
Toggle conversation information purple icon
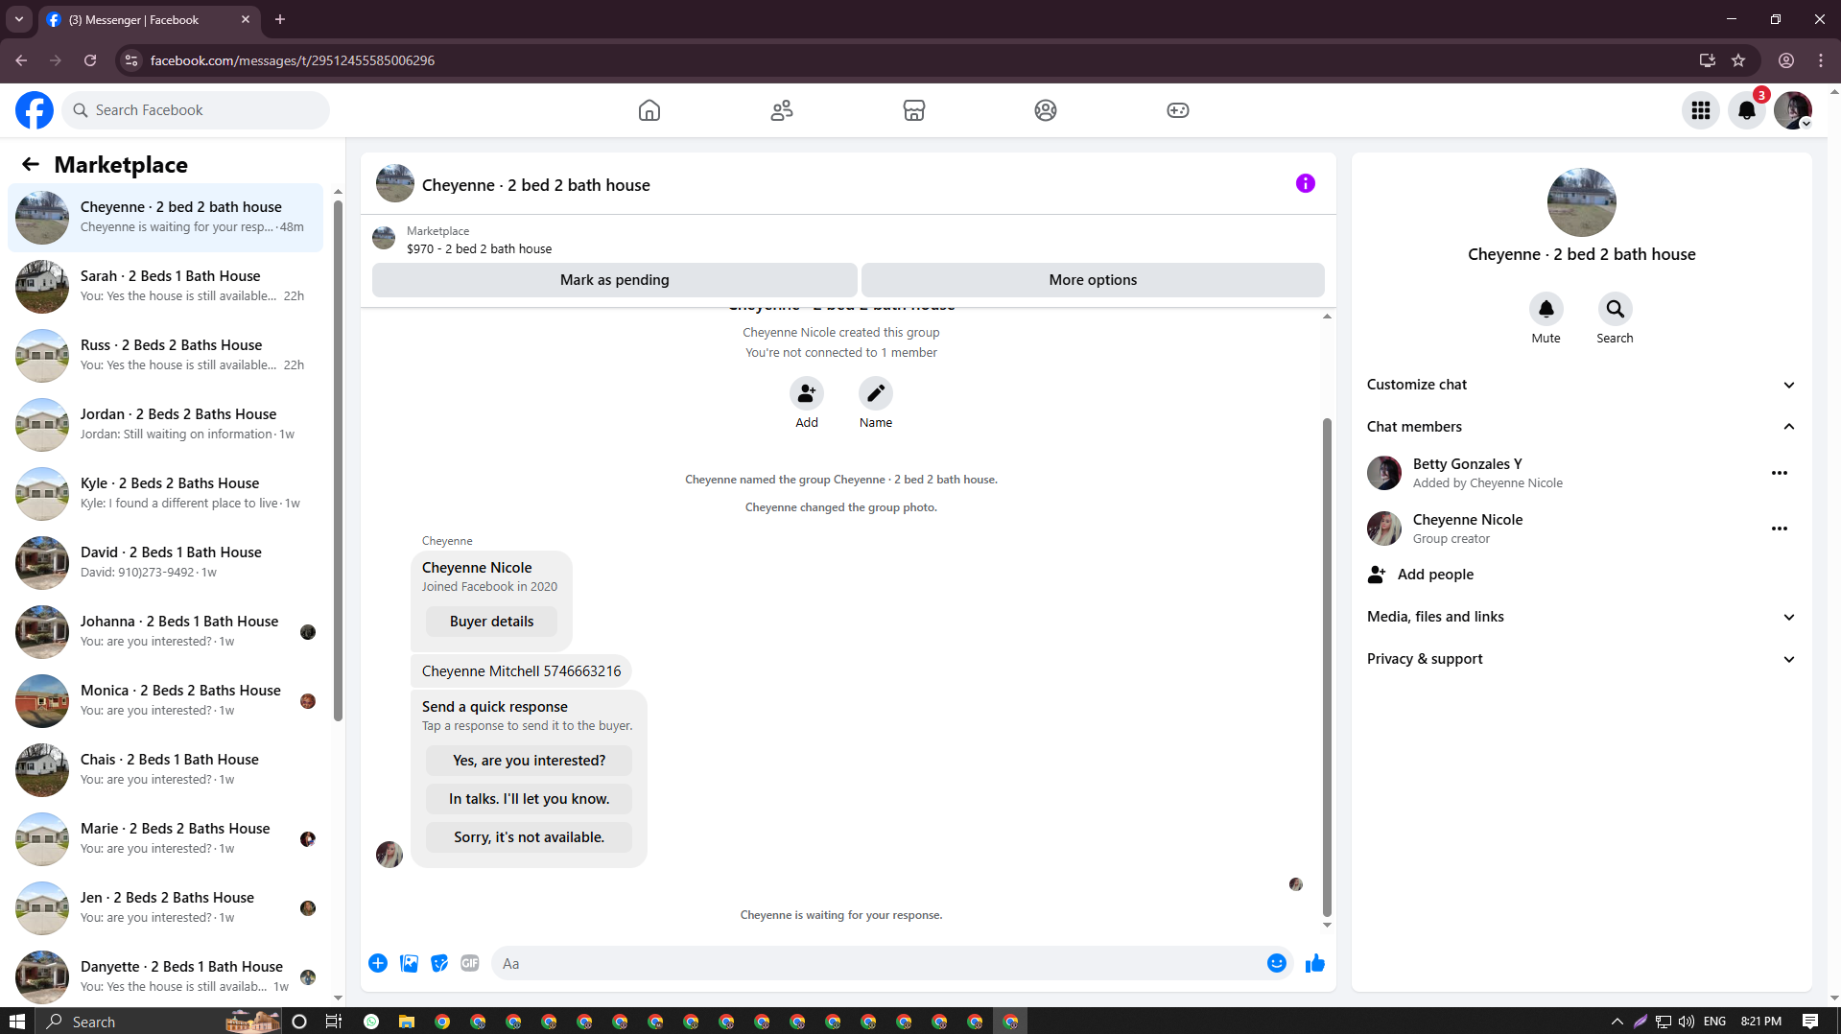pos(1306,183)
